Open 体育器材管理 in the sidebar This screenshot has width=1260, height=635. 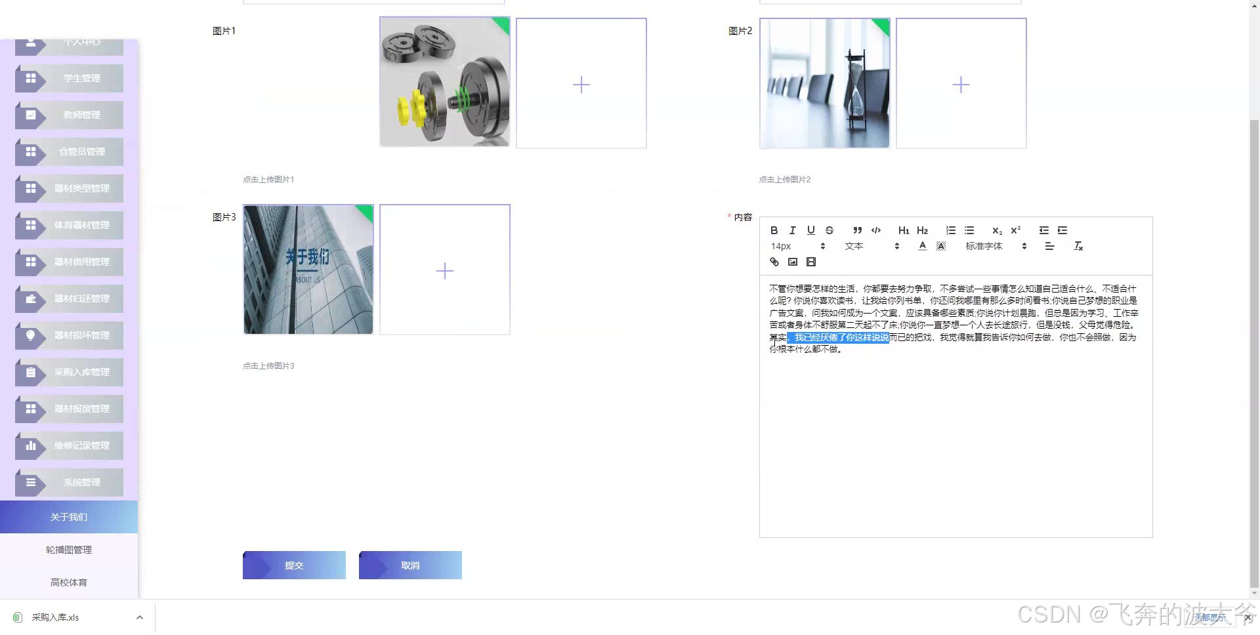click(x=69, y=225)
